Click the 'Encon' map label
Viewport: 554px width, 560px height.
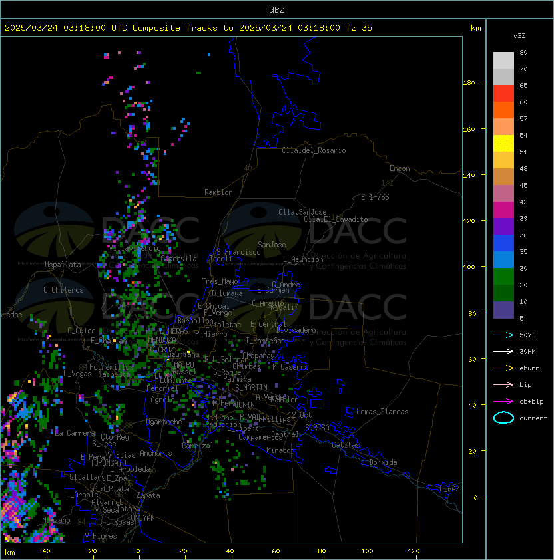click(400, 168)
